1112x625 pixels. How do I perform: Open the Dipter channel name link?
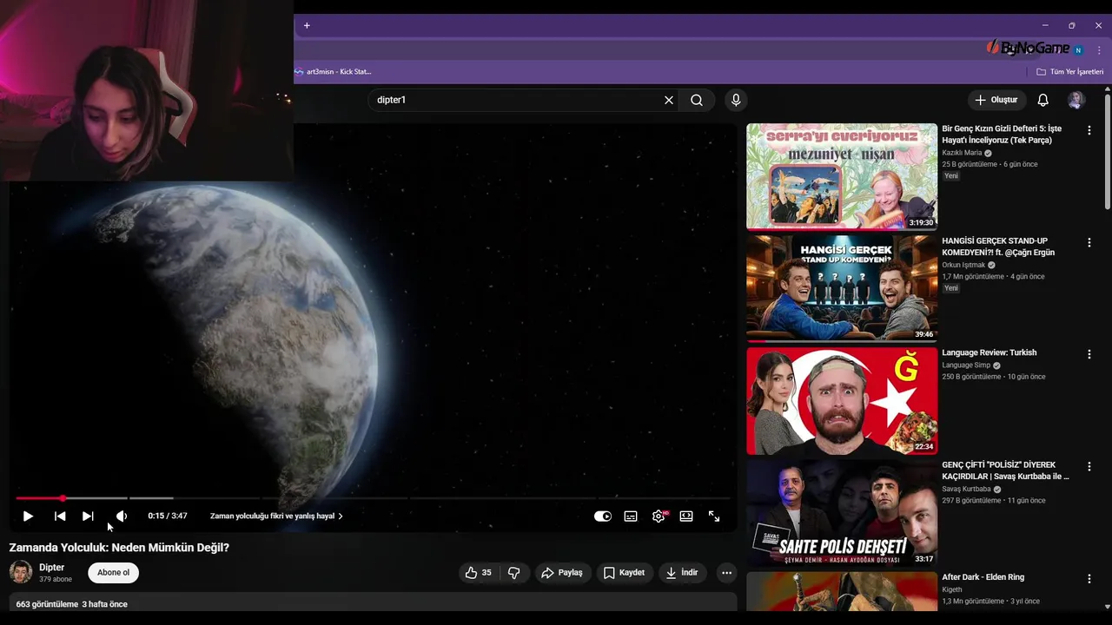[x=51, y=567]
